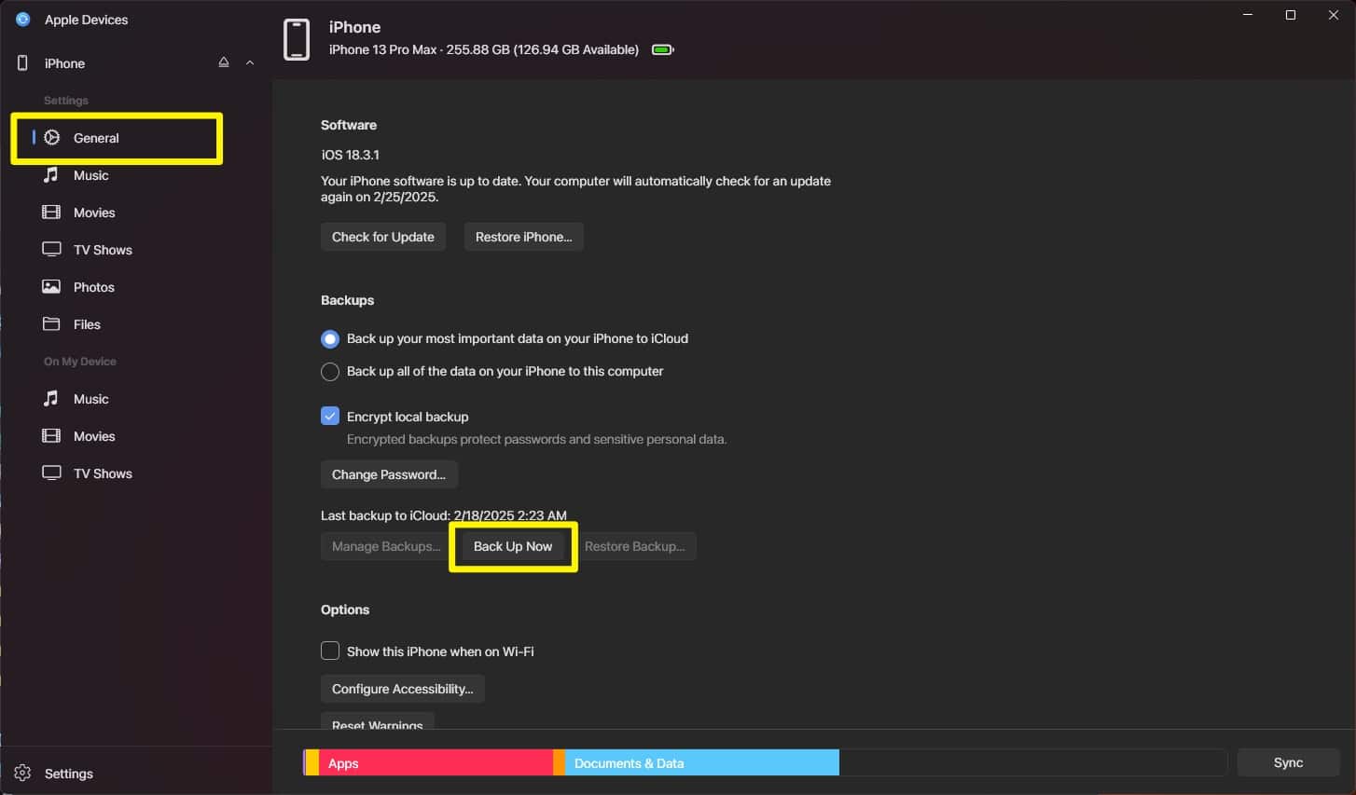Click iPhone 13 Pro Max storage info text

pyautogui.click(x=484, y=49)
